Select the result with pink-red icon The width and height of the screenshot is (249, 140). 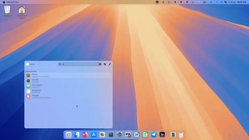68,96
